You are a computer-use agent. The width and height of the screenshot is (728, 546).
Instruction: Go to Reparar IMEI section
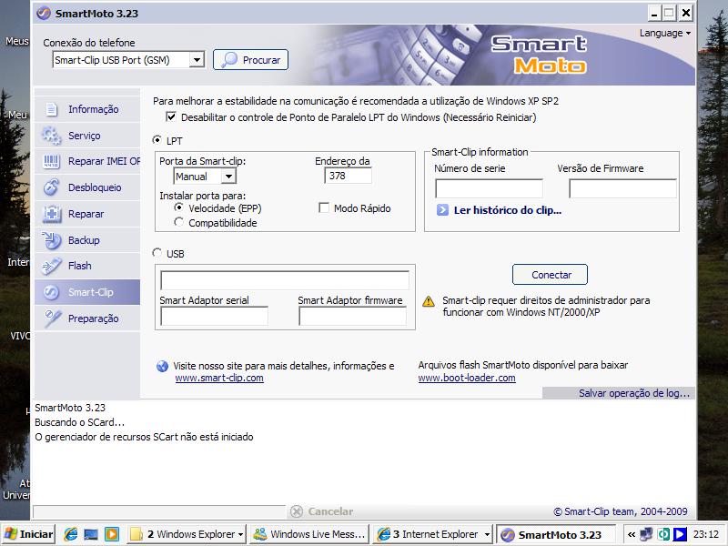click(87, 162)
